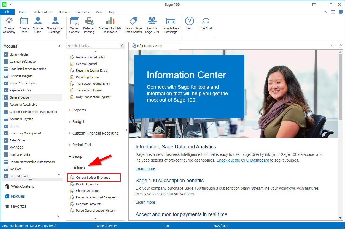Viewport: 345px width, 229px height.
Task: Navigate forward with the right arrow
Action: point(340,46)
